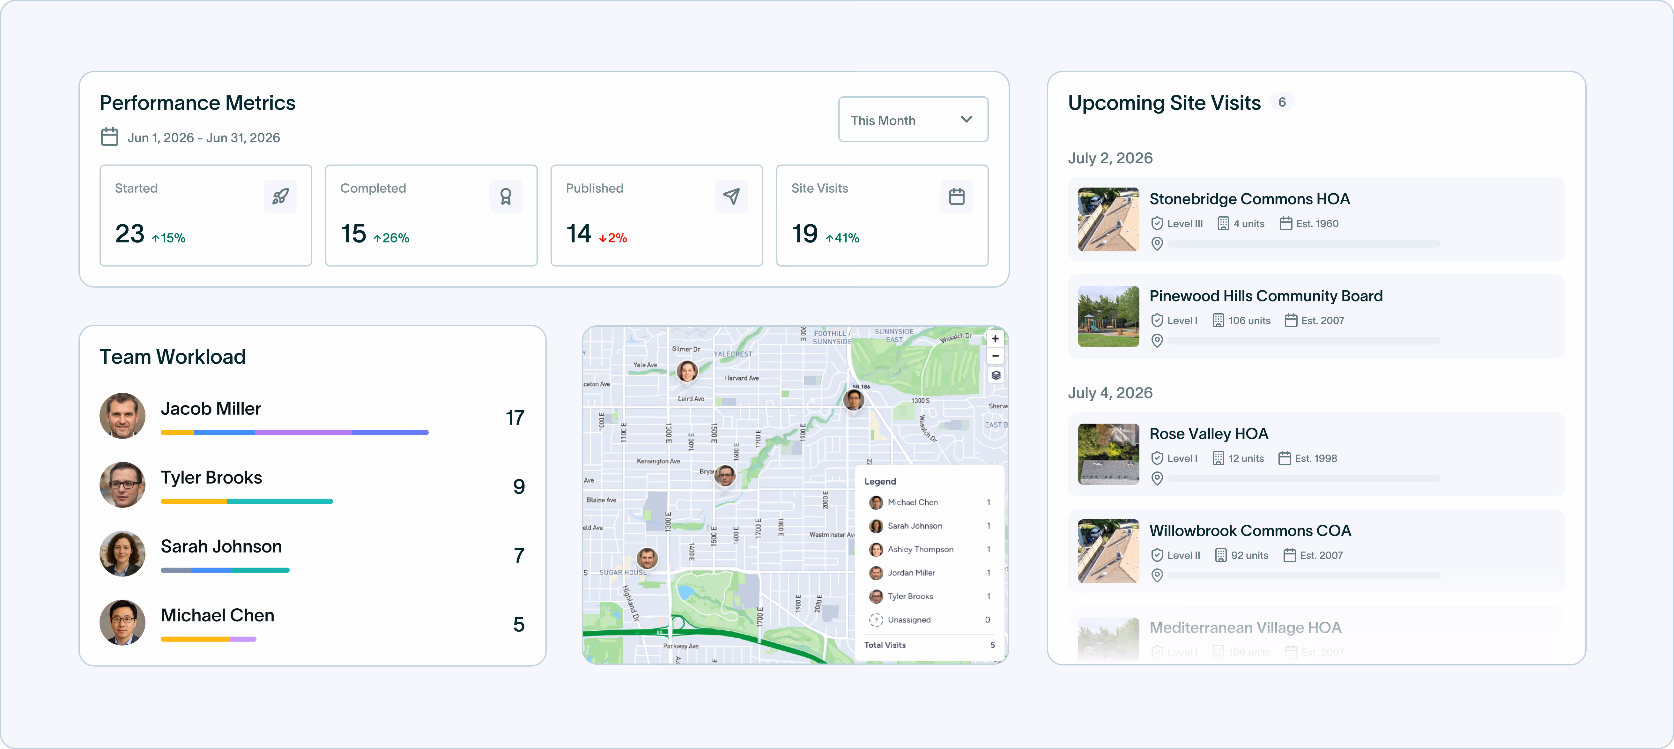Click Sarah Johnson's avatar in Team Workload
Image resolution: width=1674 pixels, height=749 pixels.
click(x=122, y=553)
